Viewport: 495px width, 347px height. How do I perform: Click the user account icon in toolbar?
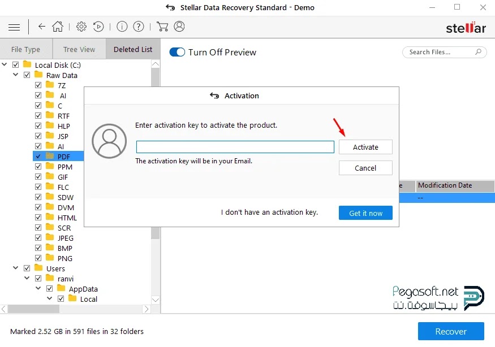pos(179,27)
